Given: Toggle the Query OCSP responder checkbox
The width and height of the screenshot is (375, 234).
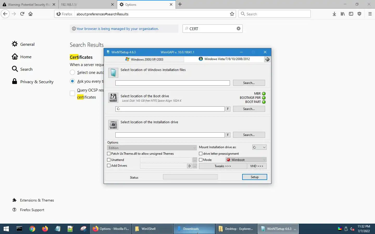Looking at the screenshot, I should click(72, 93).
